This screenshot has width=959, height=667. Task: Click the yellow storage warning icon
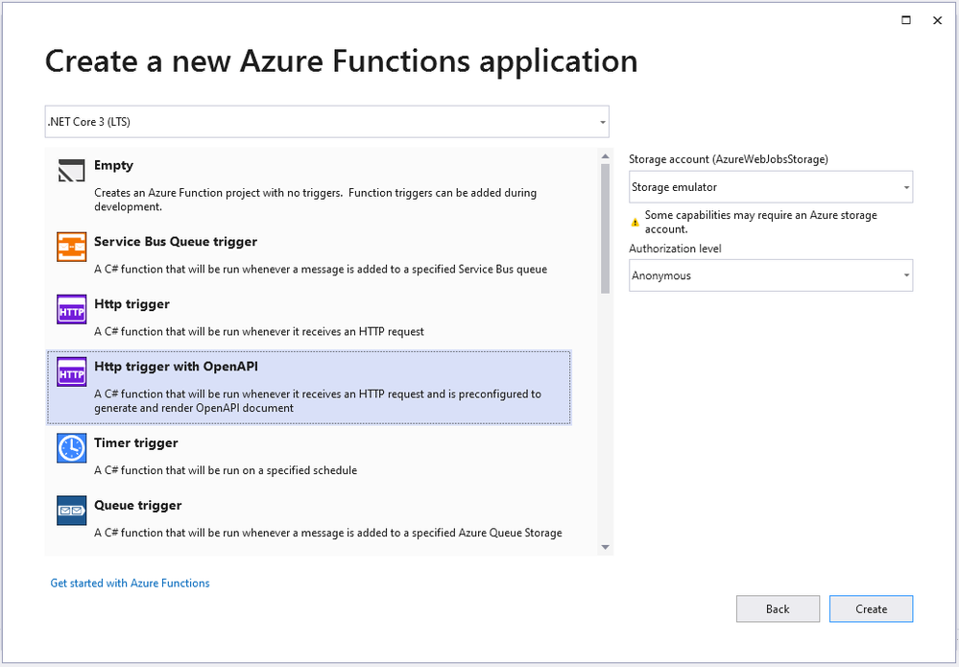(635, 222)
